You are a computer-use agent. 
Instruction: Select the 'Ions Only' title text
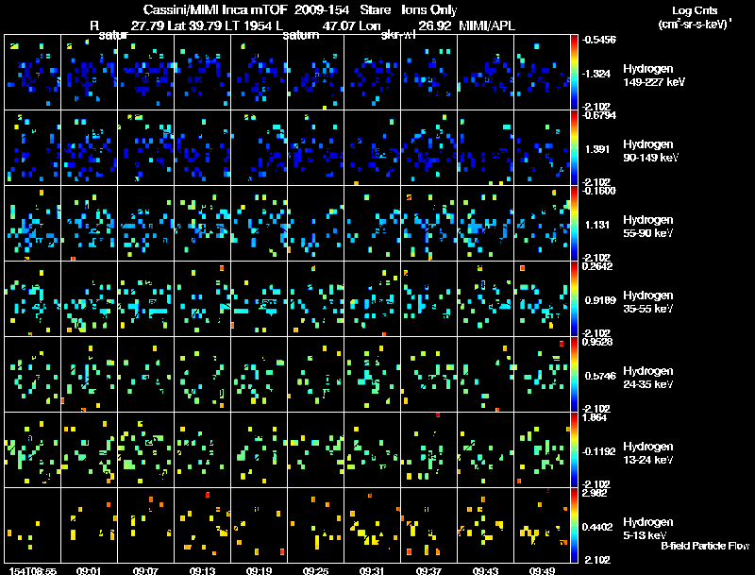coord(429,9)
